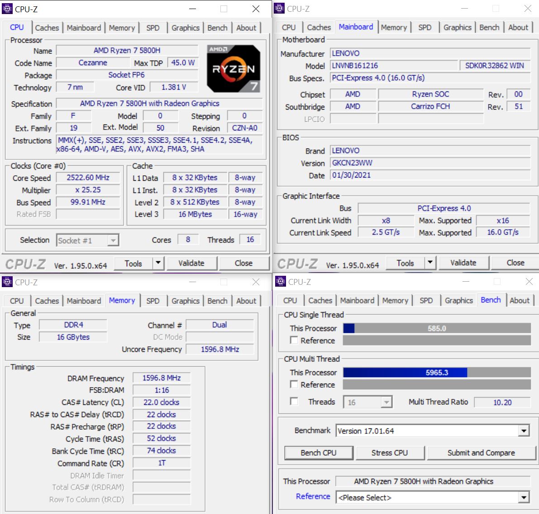Click the AMD Ryzen 7 processor logo

[234, 69]
